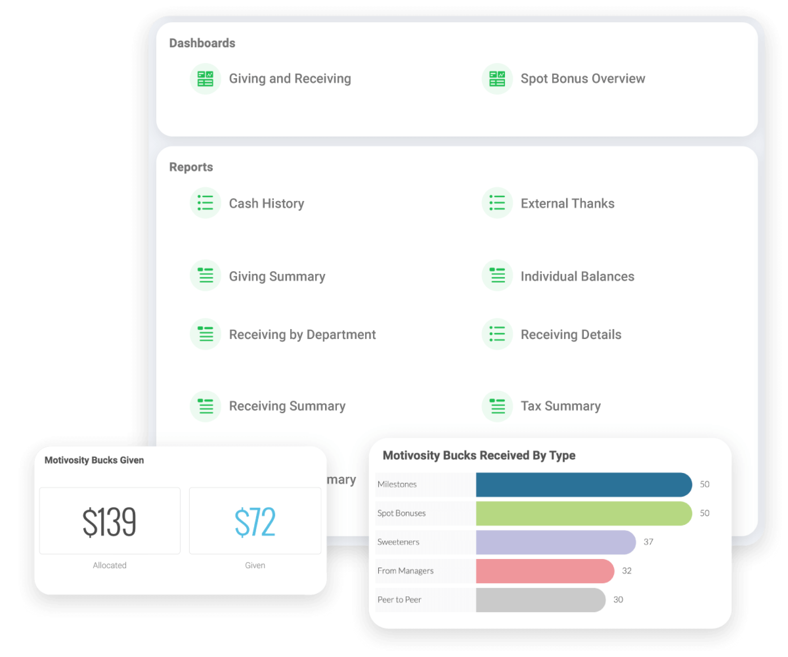Screen dimensions: 788x657
Task: Click the value 30 next to Peer to Peer
Action: (x=618, y=600)
